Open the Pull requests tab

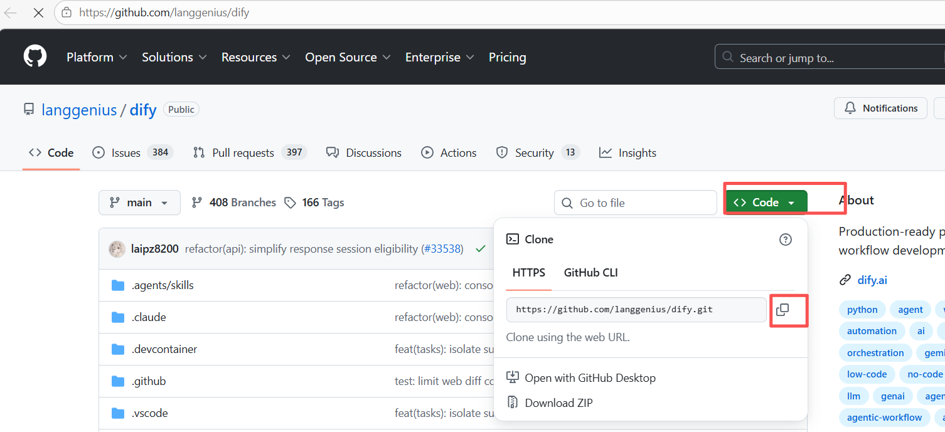click(x=243, y=153)
